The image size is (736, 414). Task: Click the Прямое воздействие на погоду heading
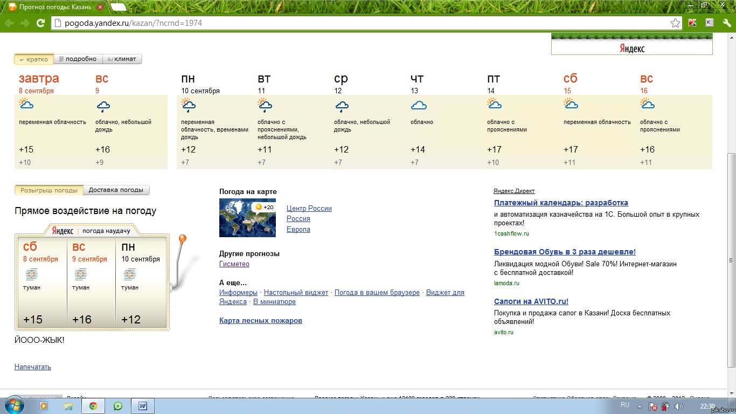85,211
